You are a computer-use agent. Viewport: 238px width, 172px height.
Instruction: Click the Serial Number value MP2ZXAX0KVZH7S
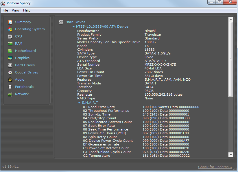(160, 65)
